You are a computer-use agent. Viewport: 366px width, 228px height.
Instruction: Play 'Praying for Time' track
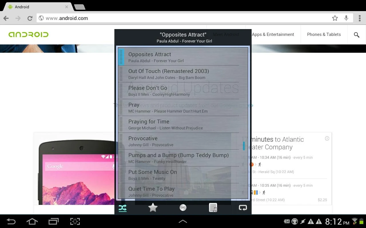tap(178, 124)
